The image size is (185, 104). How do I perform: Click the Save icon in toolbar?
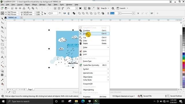12,8
